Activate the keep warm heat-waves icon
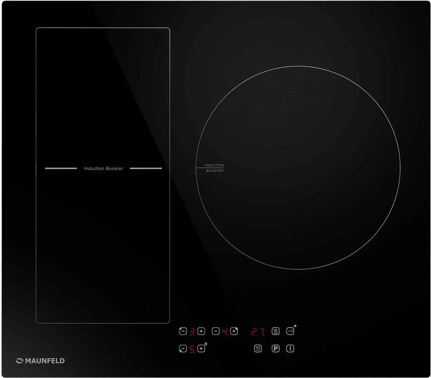 tap(276, 331)
